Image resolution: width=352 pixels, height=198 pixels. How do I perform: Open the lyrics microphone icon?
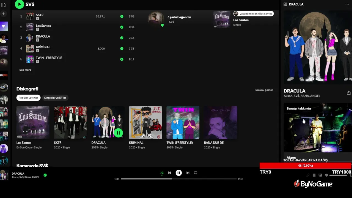click(308, 175)
